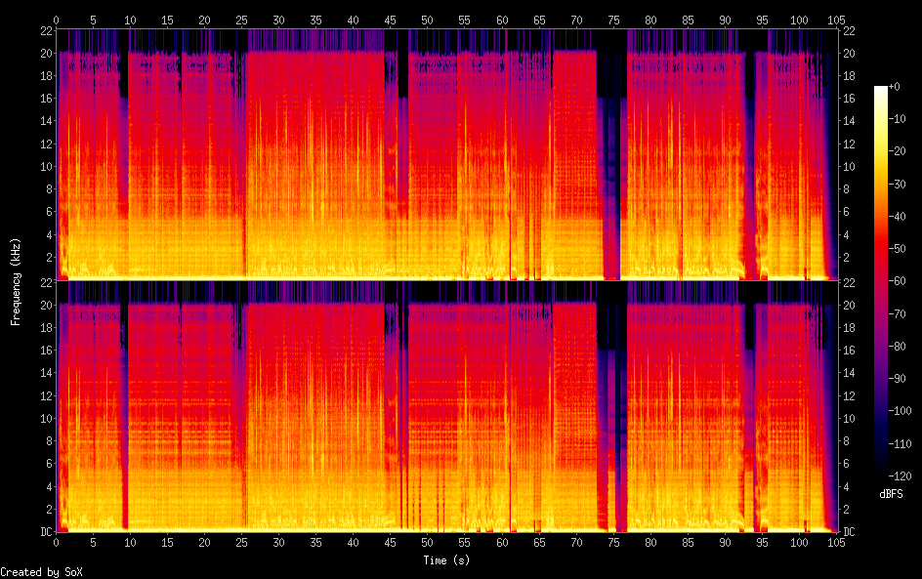
Task: Click "DC" on the frequency axis beside "Frequency (kHz)"
Action: pyautogui.click(x=47, y=532)
